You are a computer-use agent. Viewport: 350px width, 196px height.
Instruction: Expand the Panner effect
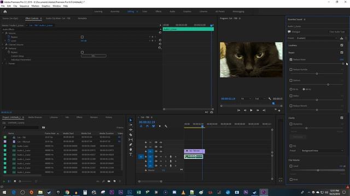coord(3,63)
